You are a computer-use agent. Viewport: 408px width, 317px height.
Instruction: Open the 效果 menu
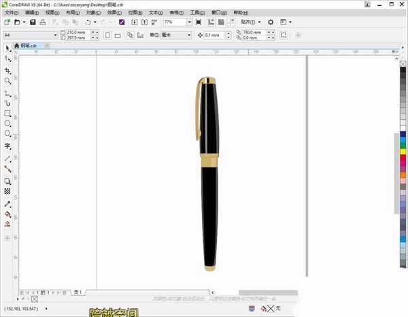tap(114, 12)
